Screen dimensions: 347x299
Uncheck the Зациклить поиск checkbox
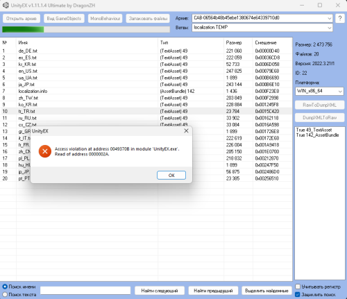298,295
